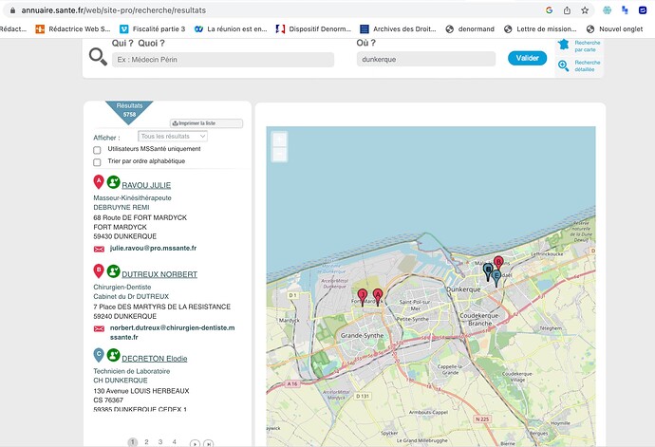Viewport: 655px width, 447px height.
Task: Click Chirurgien-Dentiste profession text
Action: pos(122,287)
